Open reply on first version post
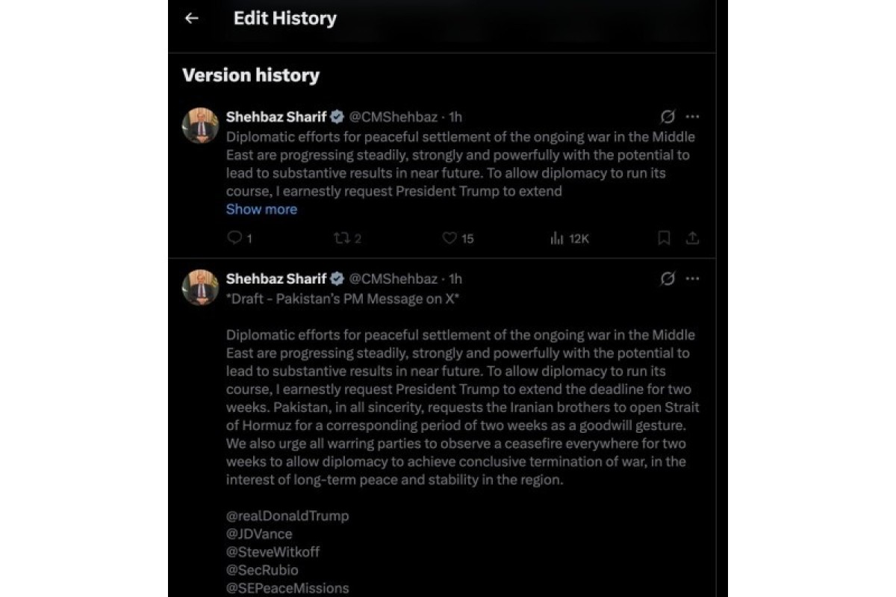The width and height of the screenshot is (896, 597). tap(239, 238)
